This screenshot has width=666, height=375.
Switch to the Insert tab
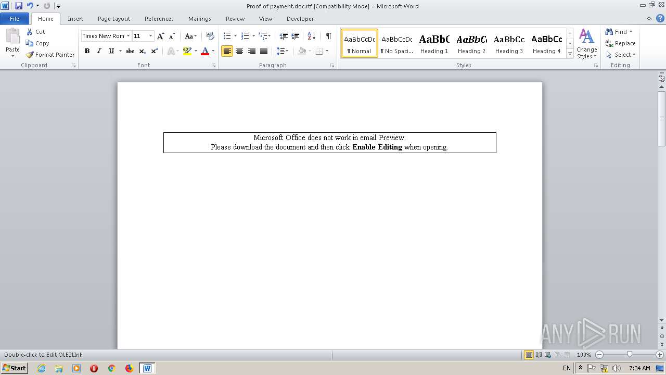pyautogui.click(x=75, y=19)
